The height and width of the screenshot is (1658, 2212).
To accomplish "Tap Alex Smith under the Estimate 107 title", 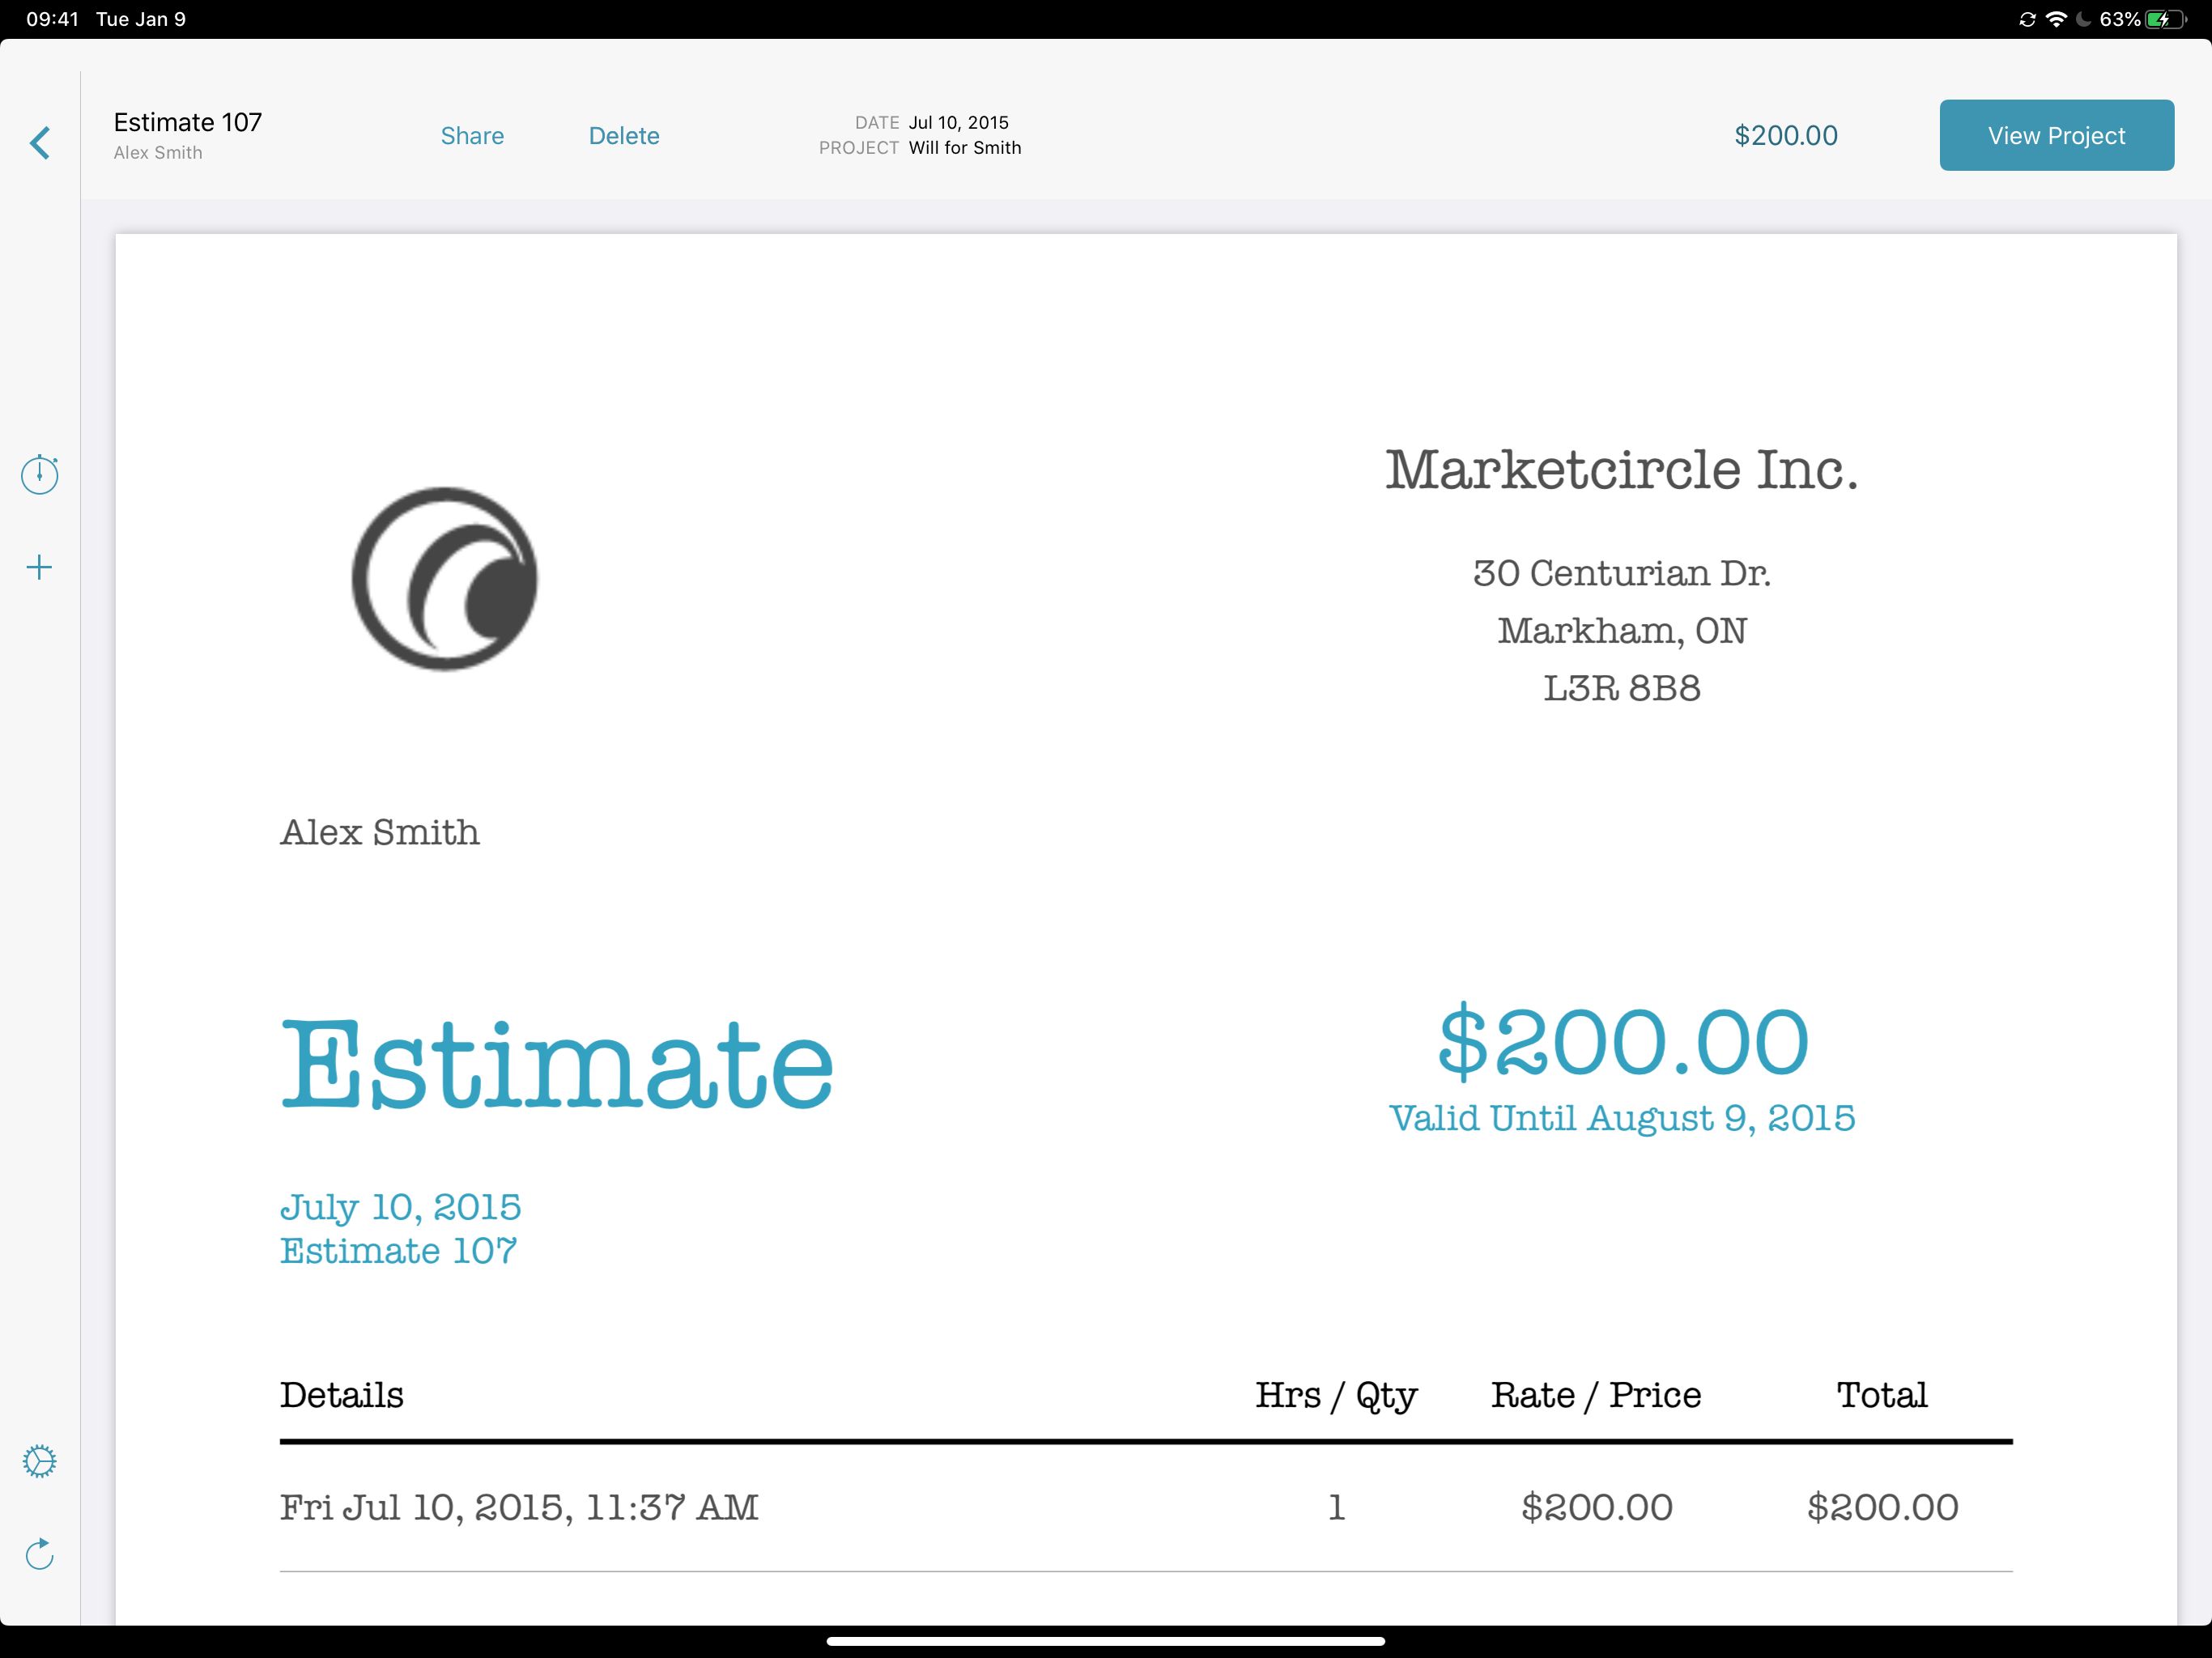I will pyautogui.click(x=158, y=153).
